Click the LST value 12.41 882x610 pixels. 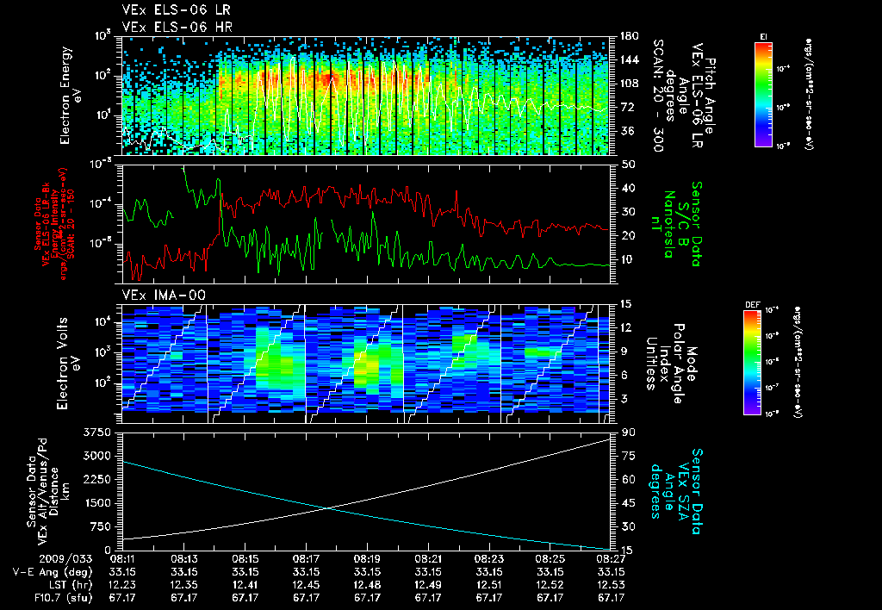(245, 585)
